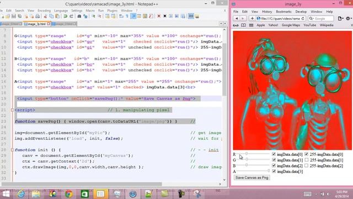
Task: Open the Apple bookmark link
Action: point(261,25)
